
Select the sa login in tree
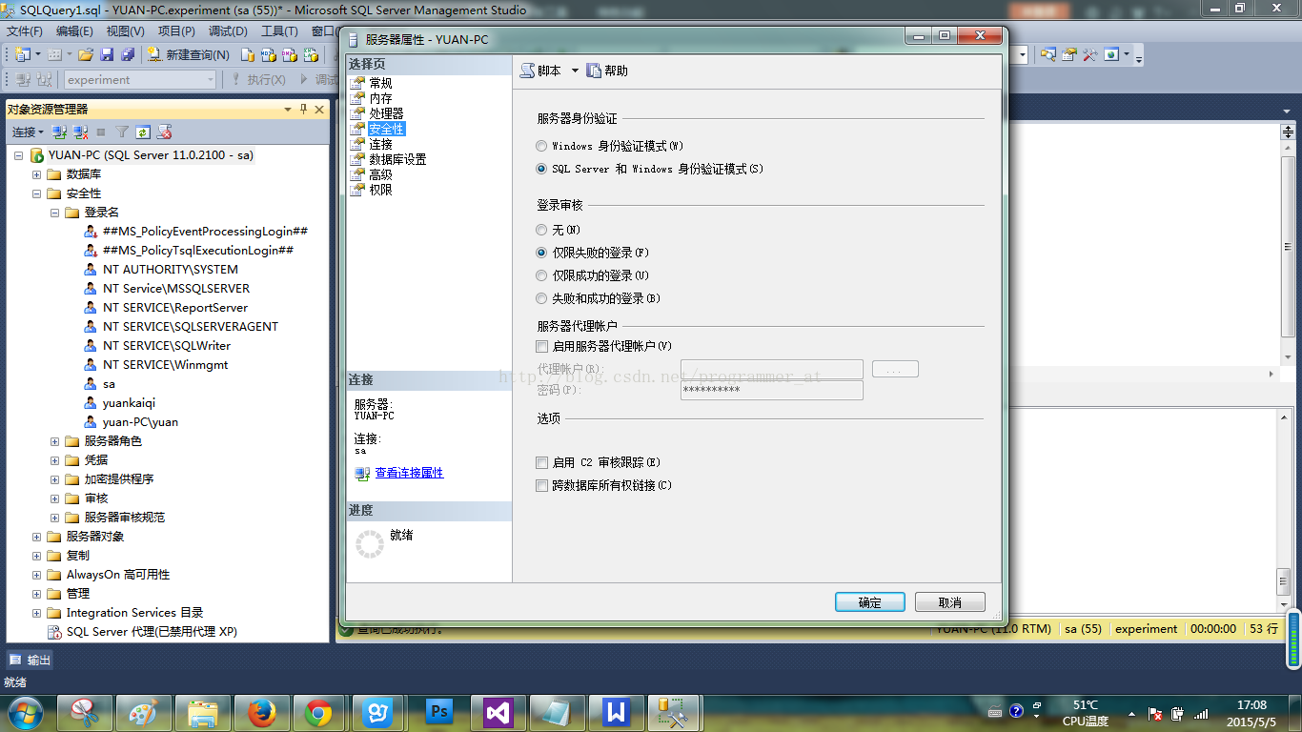pyautogui.click(x=109, y=384)
